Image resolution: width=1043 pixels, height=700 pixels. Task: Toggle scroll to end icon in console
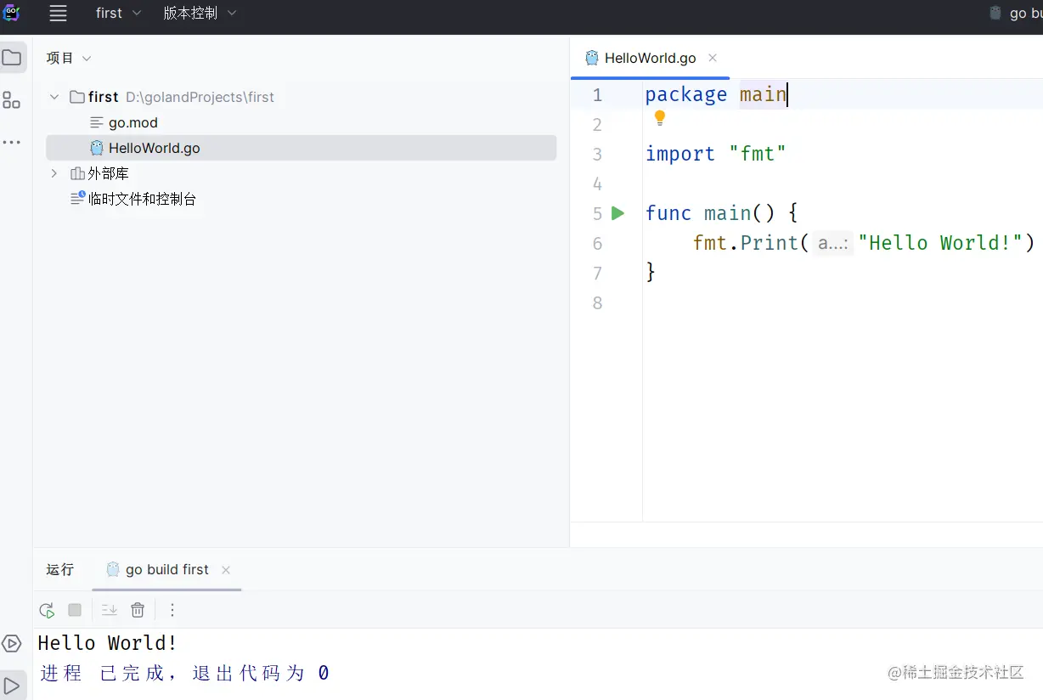110,610
